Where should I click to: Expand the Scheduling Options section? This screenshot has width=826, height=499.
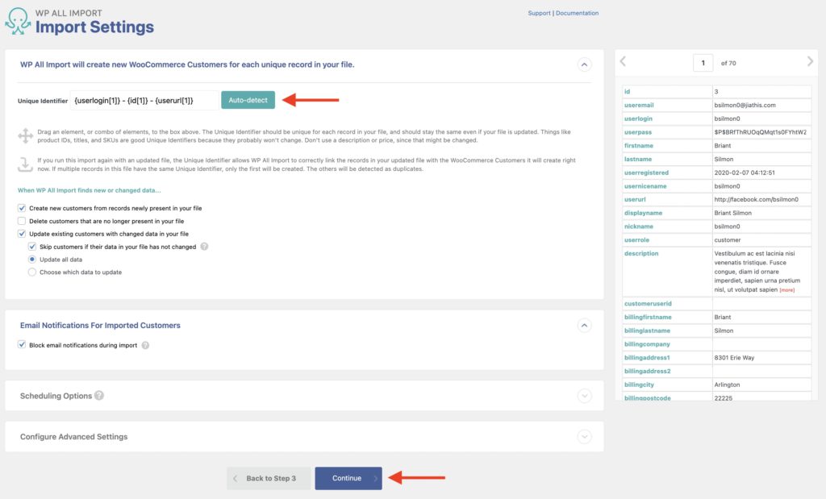click(584, 395)
